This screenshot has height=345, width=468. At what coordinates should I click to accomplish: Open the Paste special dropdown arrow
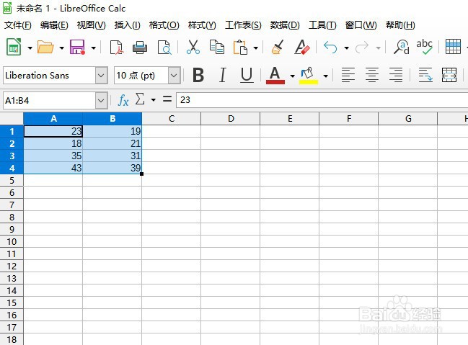point(256,48)
